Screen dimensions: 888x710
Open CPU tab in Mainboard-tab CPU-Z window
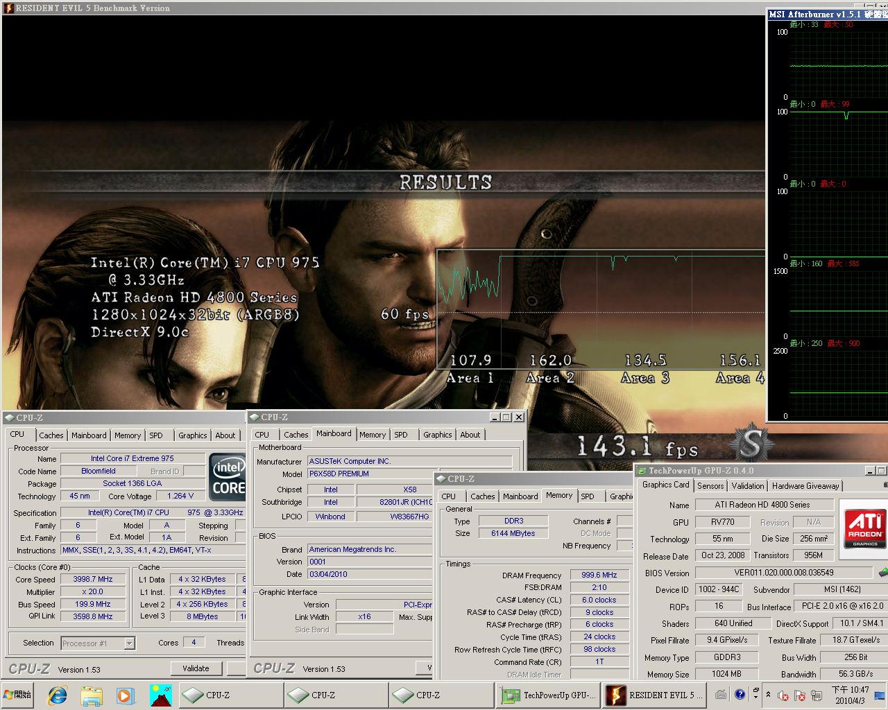click(x=262, y=435)
